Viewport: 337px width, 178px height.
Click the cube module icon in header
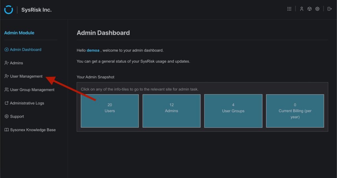tap(309, 9)
